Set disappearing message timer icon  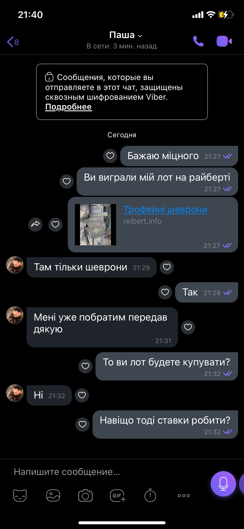tap(150, 495)
